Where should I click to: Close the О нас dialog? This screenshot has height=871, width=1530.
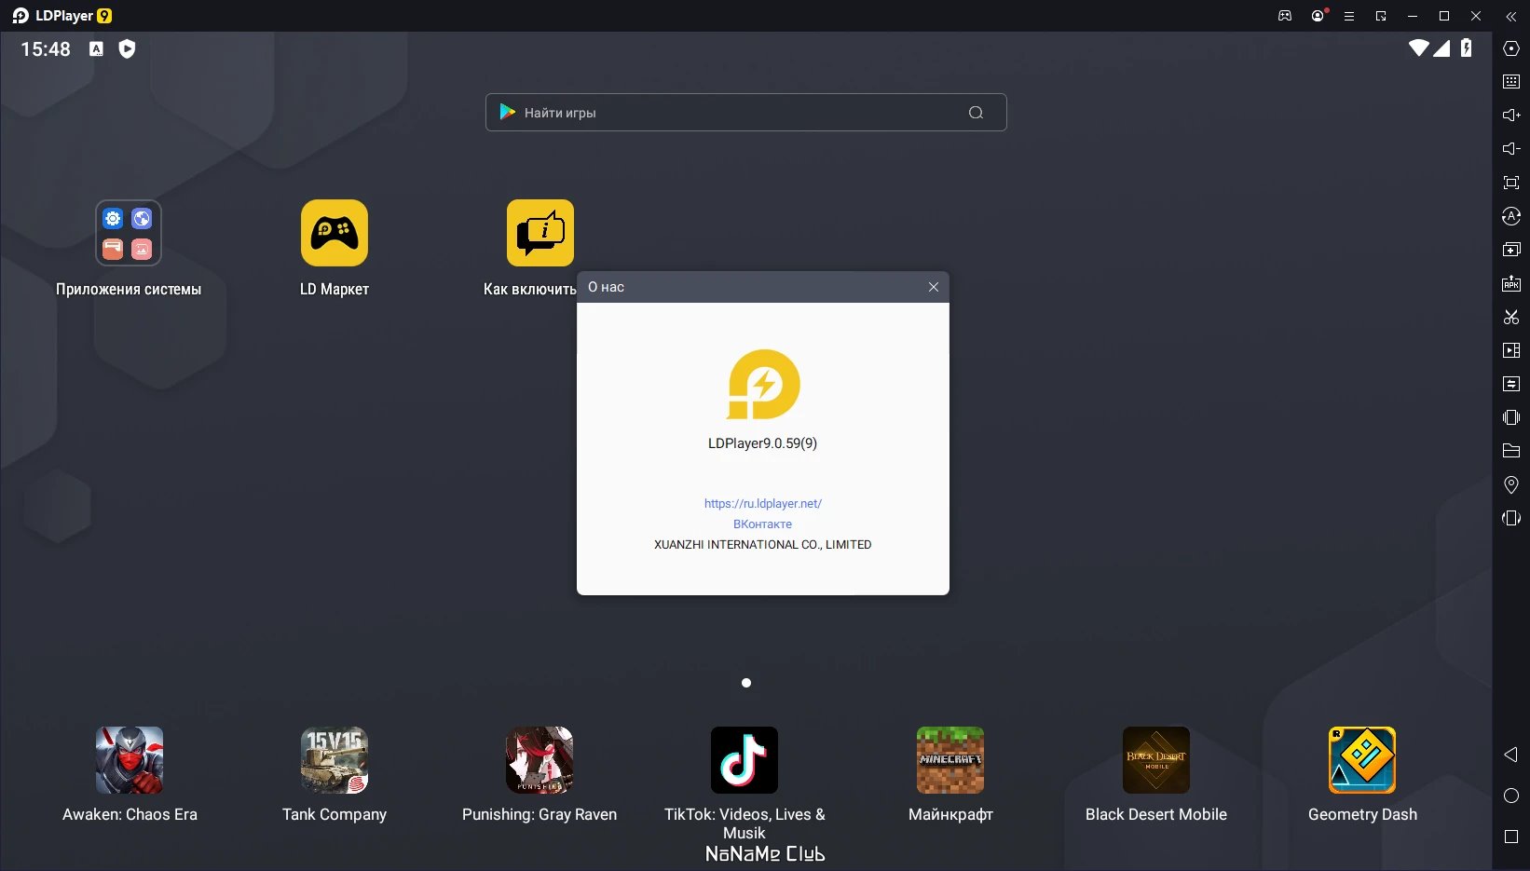934,287
